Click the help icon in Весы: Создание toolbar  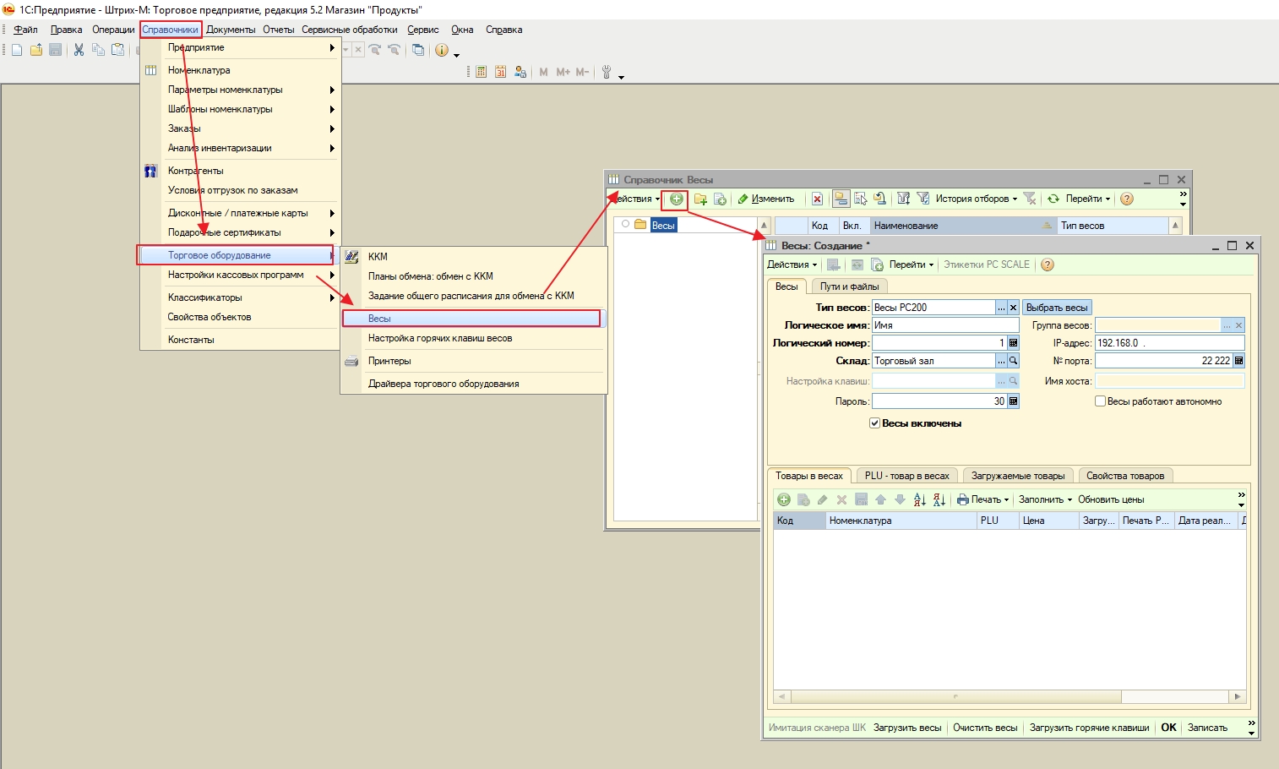[x=1048, y=265]
